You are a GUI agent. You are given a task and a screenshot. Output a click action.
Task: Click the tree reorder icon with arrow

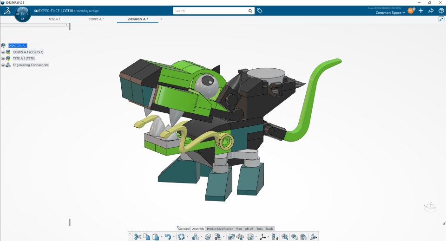click(x=275, y=237)
